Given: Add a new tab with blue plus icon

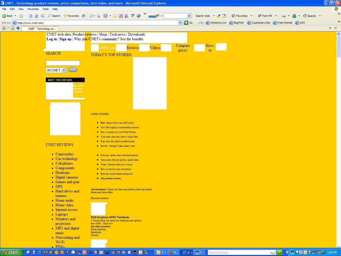Looking at the screenshot, I should tap(18, 28).
